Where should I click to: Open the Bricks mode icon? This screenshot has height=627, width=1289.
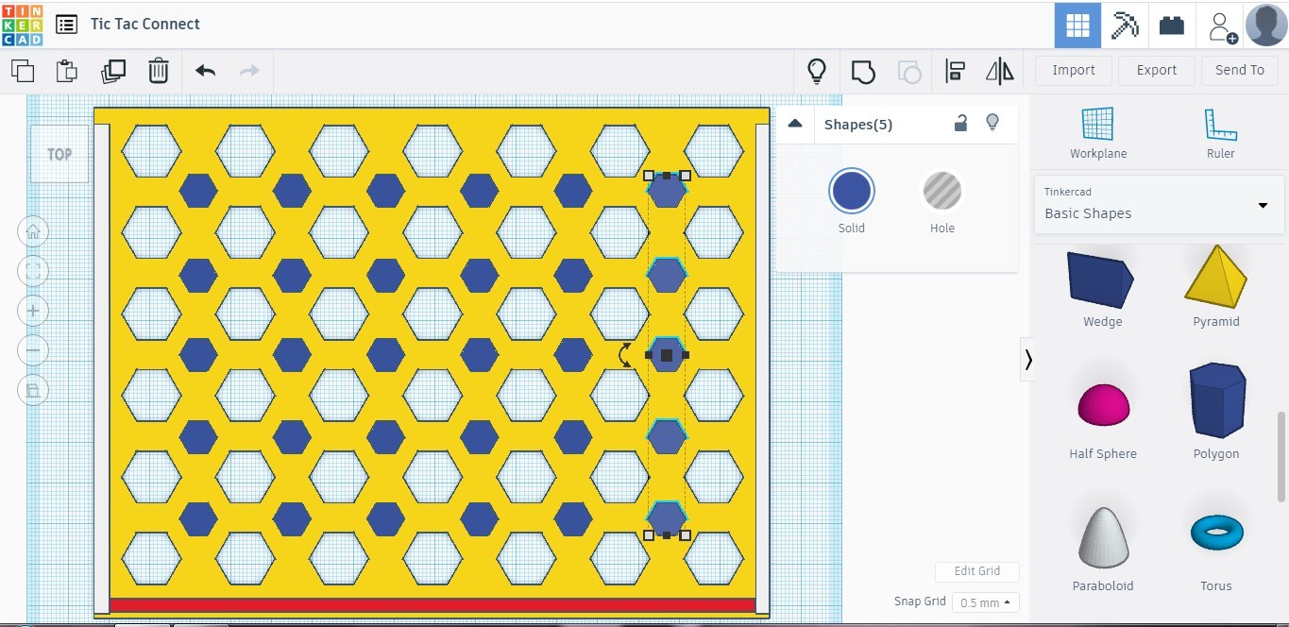[1172, 25]
